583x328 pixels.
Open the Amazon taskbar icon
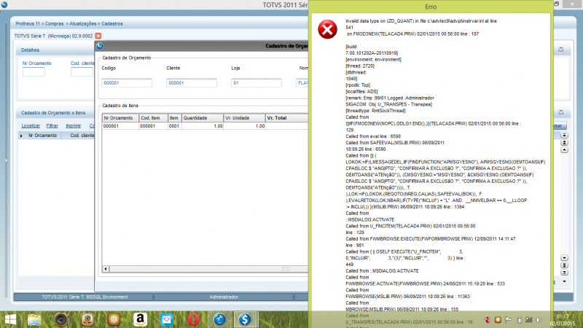pos(140,319)
